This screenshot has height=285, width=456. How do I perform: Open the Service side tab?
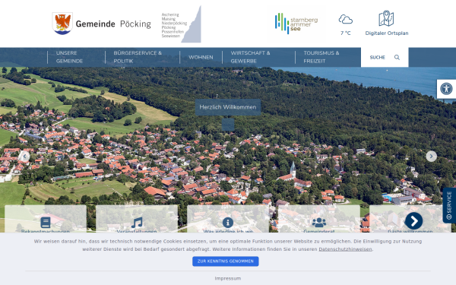click(x=449, y=205)
